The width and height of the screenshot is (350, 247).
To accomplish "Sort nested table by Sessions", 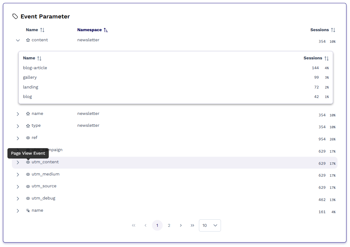I will (316, 58).
